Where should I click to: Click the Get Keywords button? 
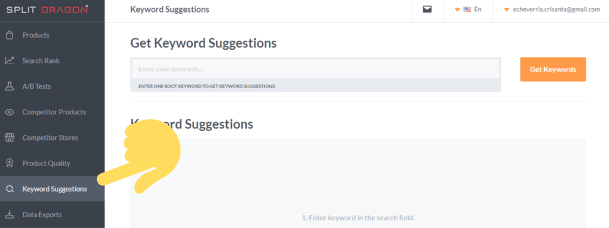553,69
